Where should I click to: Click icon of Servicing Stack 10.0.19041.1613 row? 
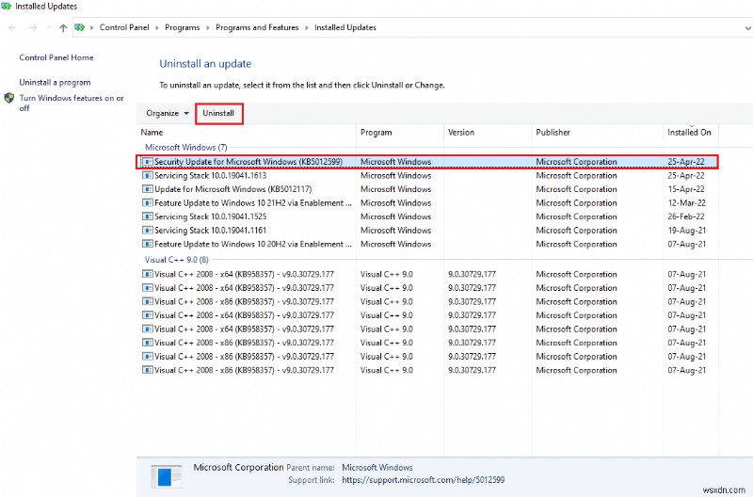coord(148,175)
